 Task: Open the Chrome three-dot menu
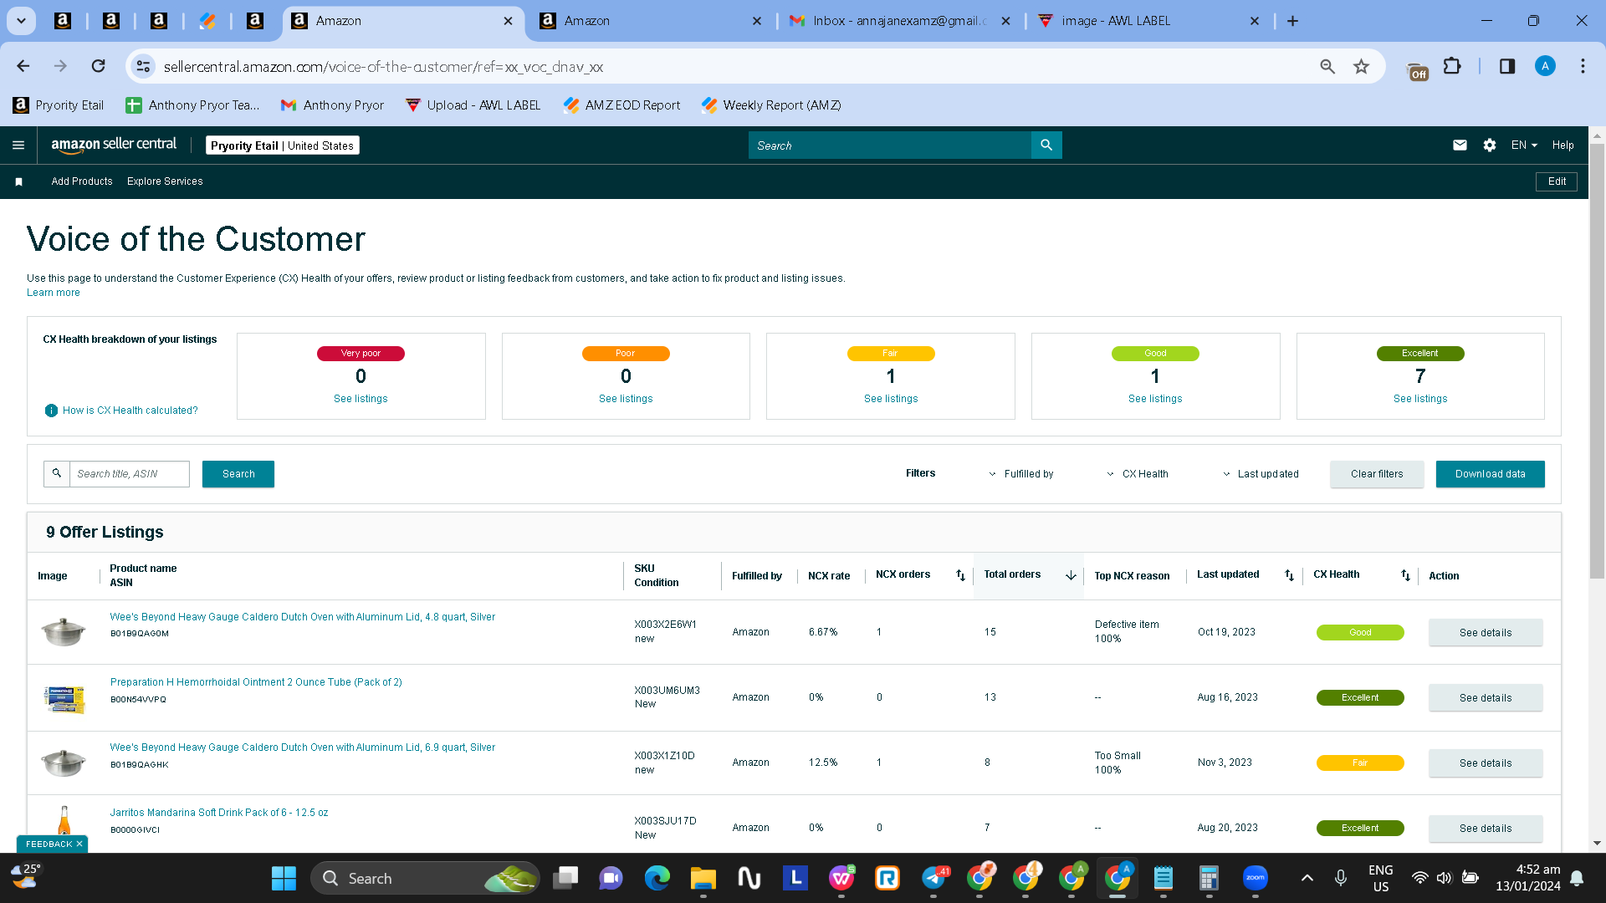(1583, 66)
